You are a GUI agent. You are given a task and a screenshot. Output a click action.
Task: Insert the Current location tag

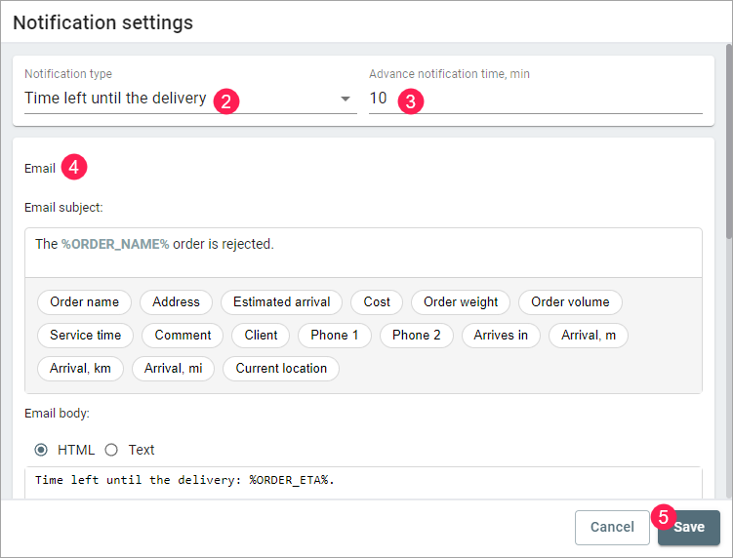[282, 369]
